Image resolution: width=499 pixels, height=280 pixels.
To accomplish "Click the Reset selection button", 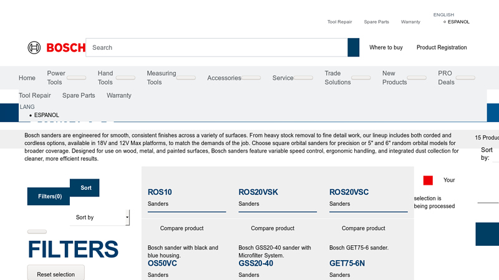I will 56,274.
